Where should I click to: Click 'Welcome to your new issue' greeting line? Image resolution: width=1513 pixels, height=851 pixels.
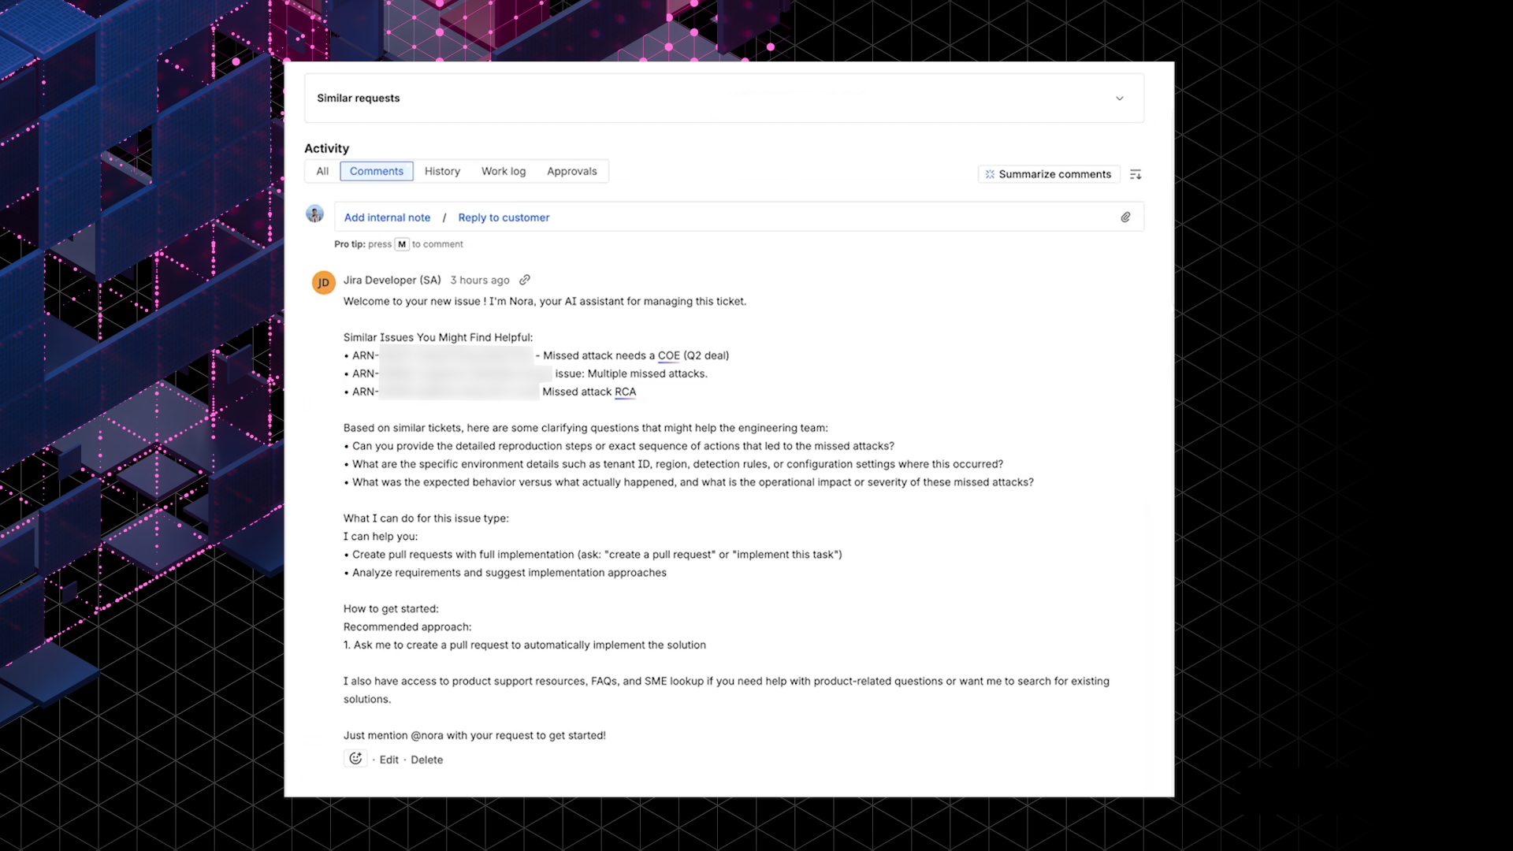click(x=545, y=301)
